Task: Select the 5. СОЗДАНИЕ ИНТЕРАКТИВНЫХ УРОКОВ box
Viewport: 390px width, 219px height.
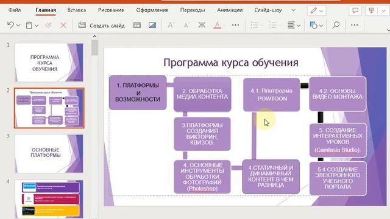Action: 338,141
